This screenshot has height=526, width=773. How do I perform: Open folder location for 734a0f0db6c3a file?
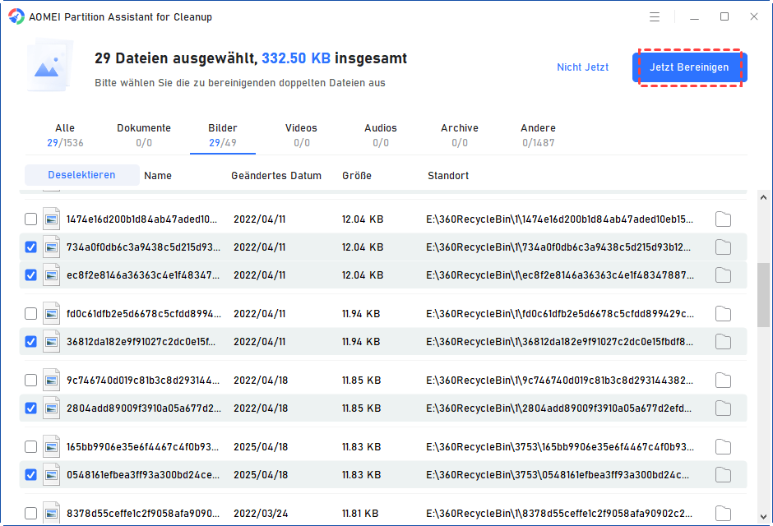pyautogui.click(x=723, y=247)
